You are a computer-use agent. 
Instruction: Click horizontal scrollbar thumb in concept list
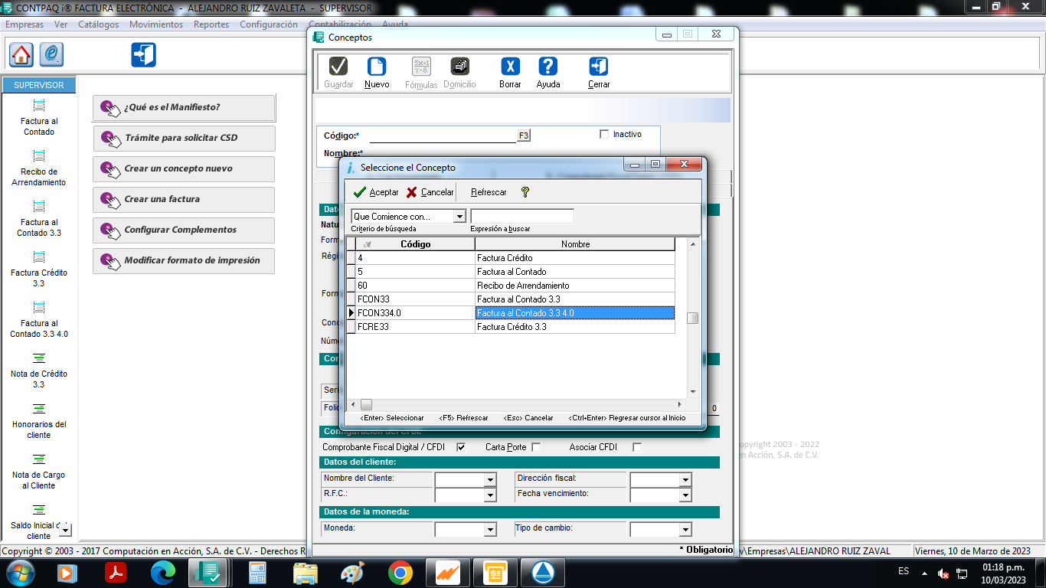[x=366, y=404]
